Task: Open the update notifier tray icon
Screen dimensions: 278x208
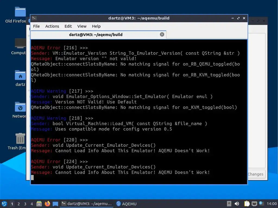Action: coord(261,203)
